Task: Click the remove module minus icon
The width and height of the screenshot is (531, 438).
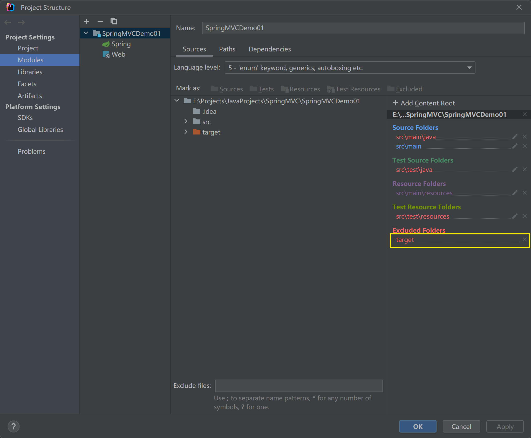Action: [100, 21]
